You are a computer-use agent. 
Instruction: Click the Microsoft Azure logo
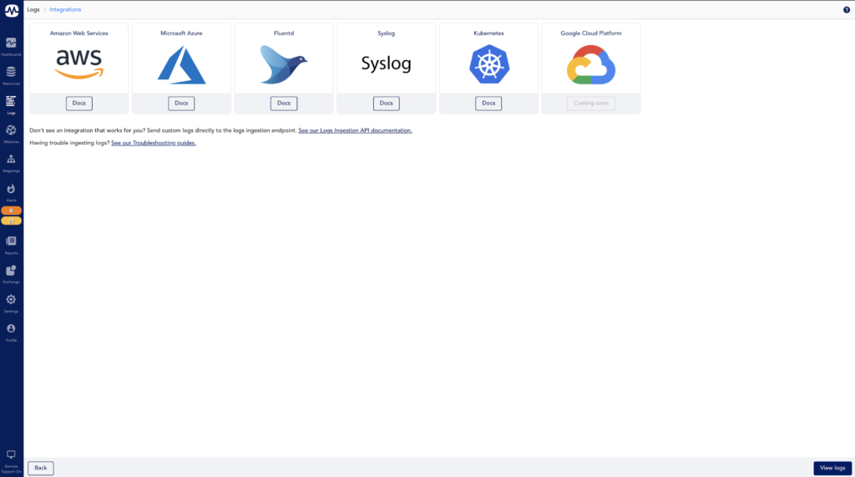point(181,65)
